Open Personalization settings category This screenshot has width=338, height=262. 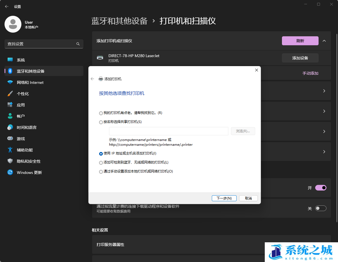pos(44,94)
